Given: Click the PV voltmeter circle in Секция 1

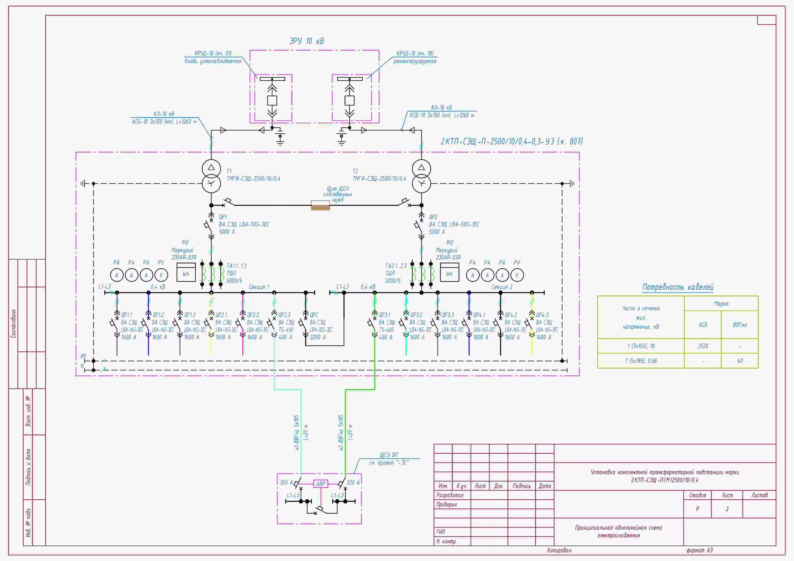Looking at the screenshot, I should click(x=161, y=275).
